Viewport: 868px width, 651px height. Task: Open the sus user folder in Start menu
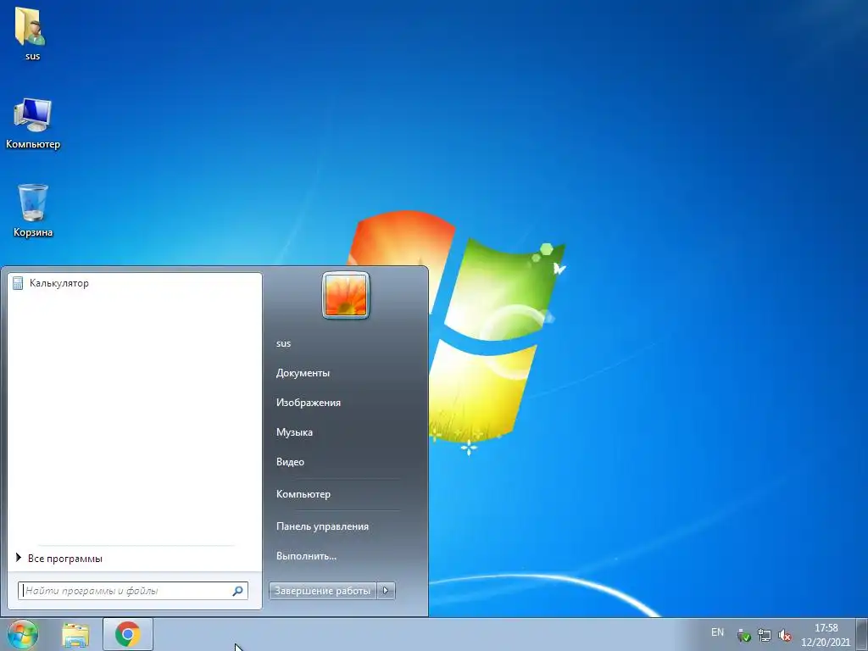tap(283, 343)
